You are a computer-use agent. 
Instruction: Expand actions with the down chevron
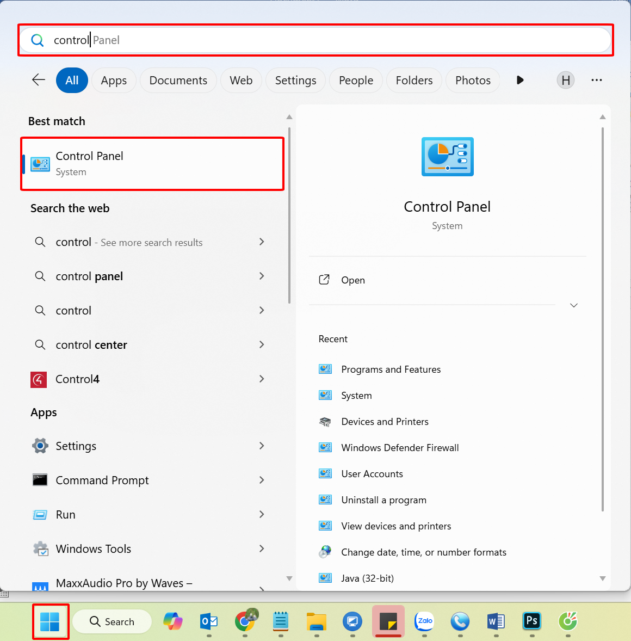point(573,305)
